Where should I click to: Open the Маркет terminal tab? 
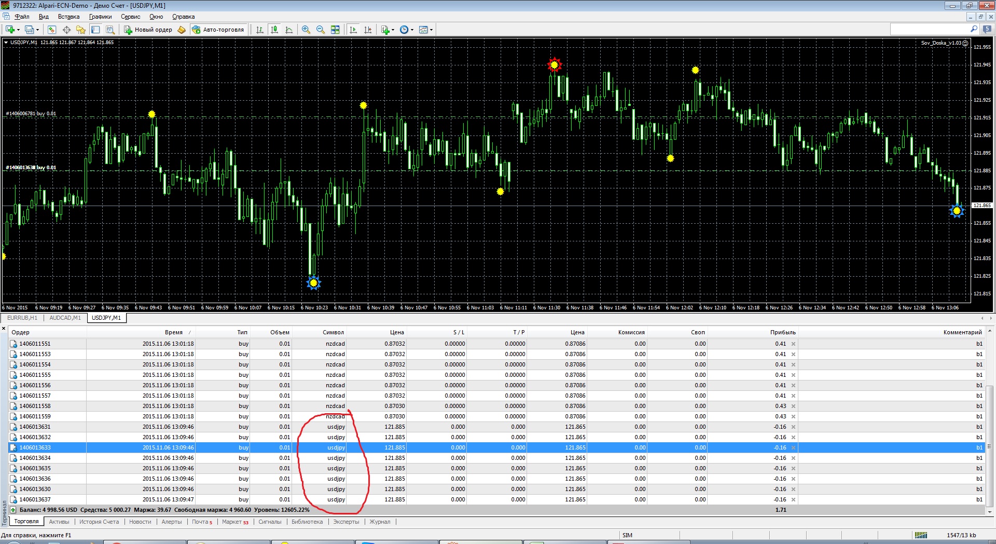235,522
